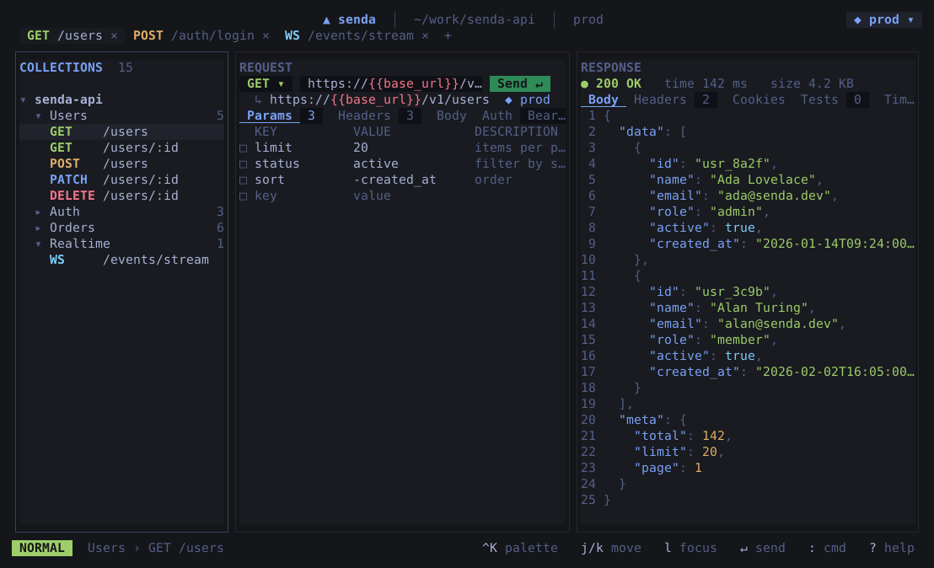Close the GET /users tab

[114, 35]
